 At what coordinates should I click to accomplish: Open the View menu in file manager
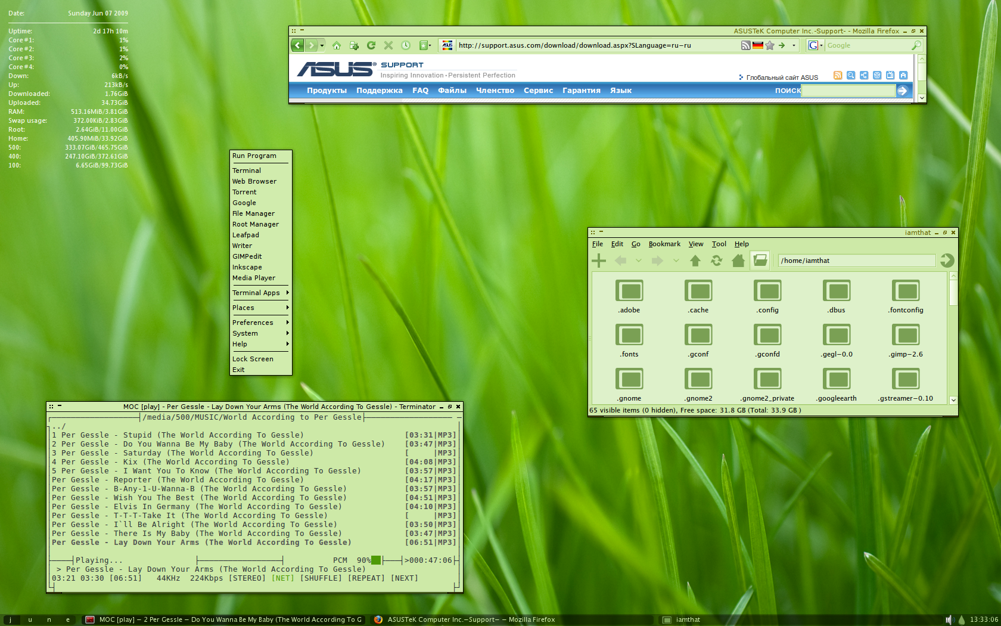[x=696, y=244]
